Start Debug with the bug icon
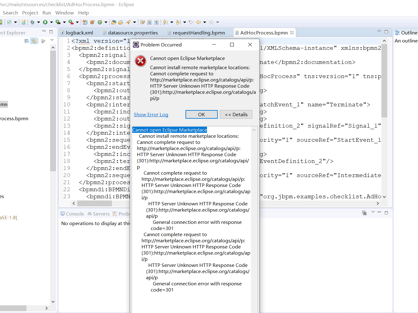The height and width of the screenshot is (313, 418). click(x=32, y=22)
